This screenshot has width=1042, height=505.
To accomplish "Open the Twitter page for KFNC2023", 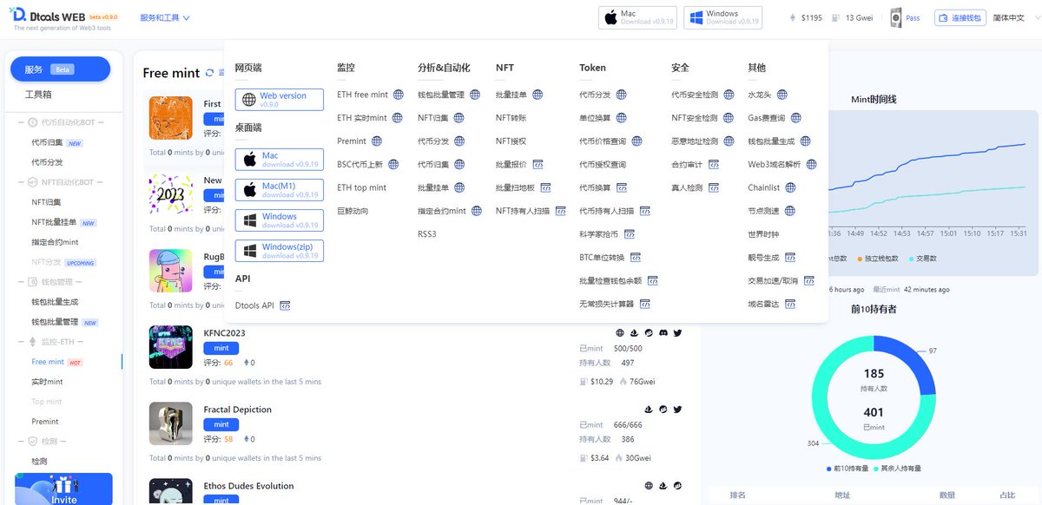I will [677, 332].
